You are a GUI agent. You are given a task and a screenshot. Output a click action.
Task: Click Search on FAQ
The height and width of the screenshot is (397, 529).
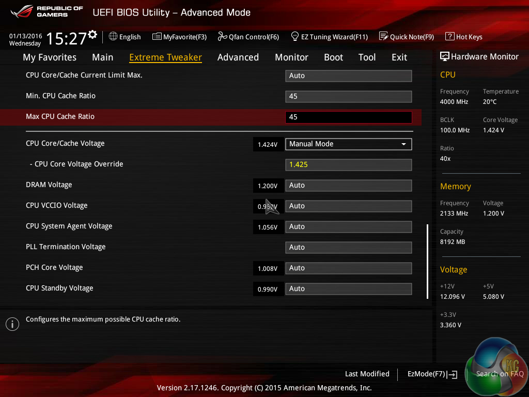pyautogui.click(x=500, y=374)
